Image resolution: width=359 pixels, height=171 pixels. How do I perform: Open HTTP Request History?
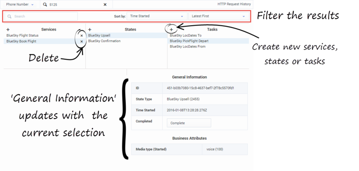[x=234, y=4]
